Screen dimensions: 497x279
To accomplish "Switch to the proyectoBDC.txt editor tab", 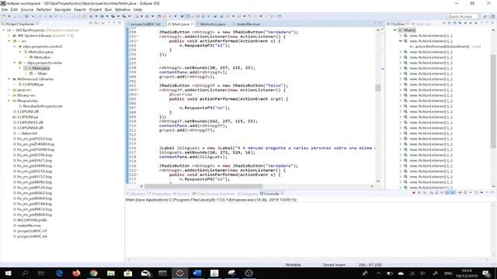I will click(145, 24).
